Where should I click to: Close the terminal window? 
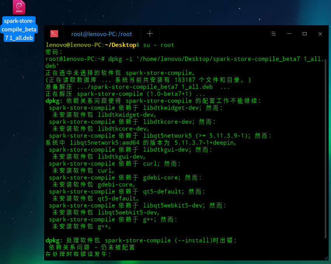320,34
